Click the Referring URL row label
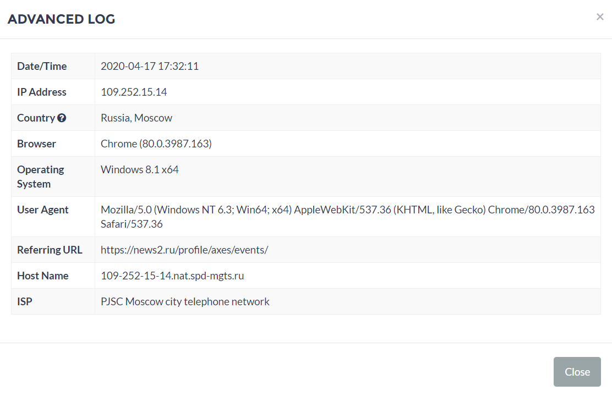Screen dimensions: 612x396 (x=50, y=250)
